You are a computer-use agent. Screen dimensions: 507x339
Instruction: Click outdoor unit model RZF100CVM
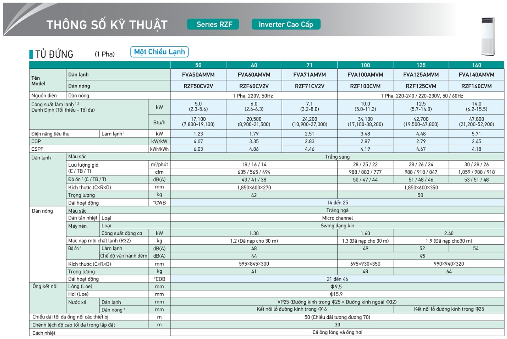365,86
